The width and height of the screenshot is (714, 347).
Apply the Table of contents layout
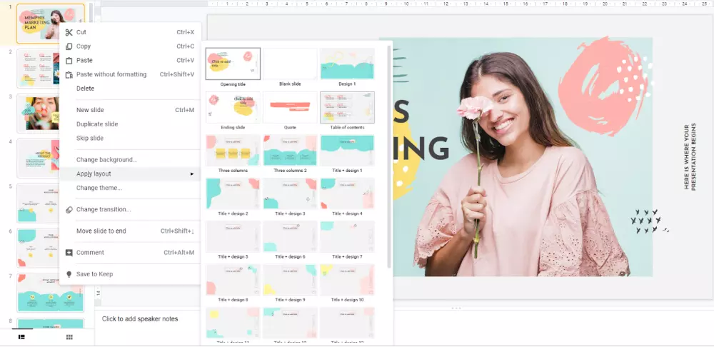[348, 107]
